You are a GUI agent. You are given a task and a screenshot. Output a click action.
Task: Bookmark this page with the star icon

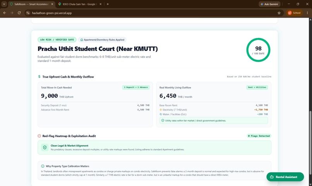(x=279, y=13)
